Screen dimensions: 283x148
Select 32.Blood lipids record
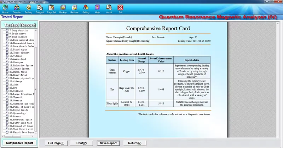pos(19,110)
